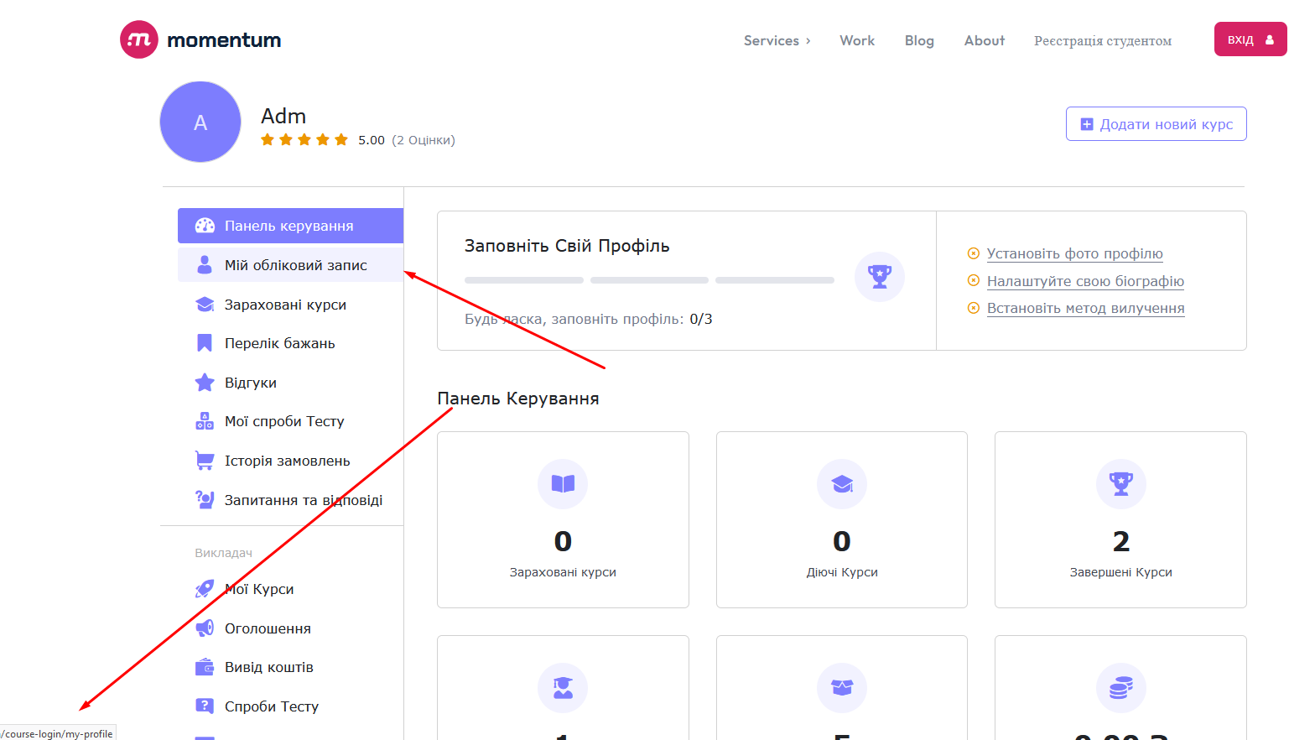1289x740 pixels.
Task: Click the avatar circle with letter A
Action: [x=200, y=122]
